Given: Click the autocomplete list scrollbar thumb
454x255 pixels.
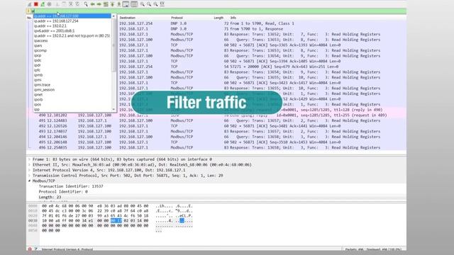Looking at the screenshot, I should [113, 45].
